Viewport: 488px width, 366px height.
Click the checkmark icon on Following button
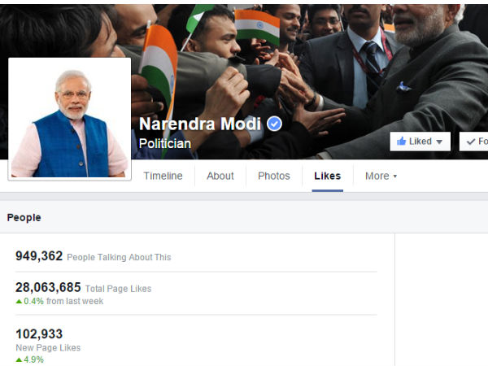471,142
